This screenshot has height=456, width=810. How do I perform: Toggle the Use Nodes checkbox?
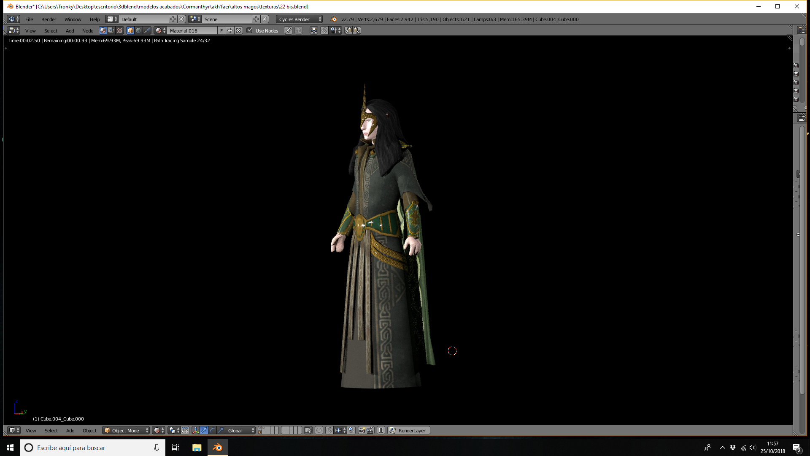(250, 30)
